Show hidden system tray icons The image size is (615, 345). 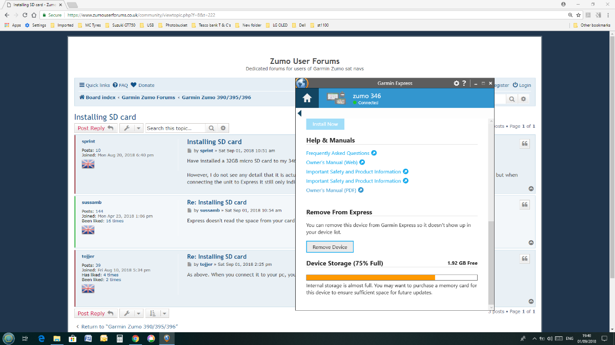(535, 338)
